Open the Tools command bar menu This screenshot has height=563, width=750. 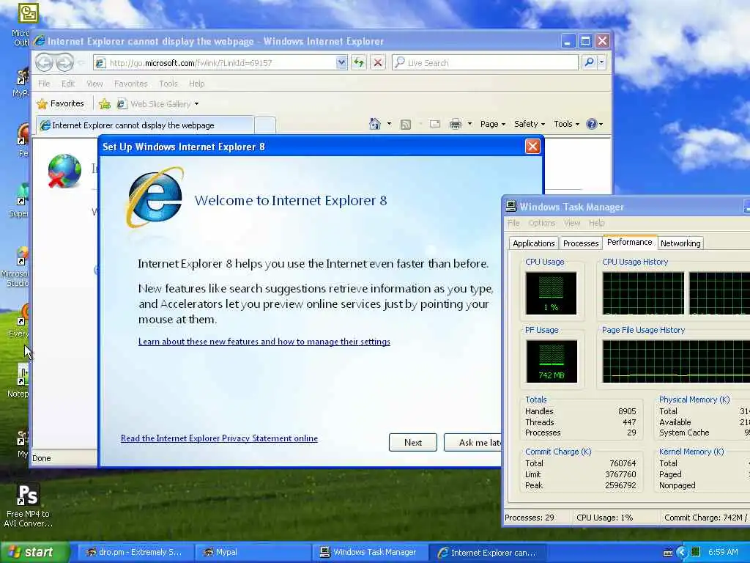[566, 124]
